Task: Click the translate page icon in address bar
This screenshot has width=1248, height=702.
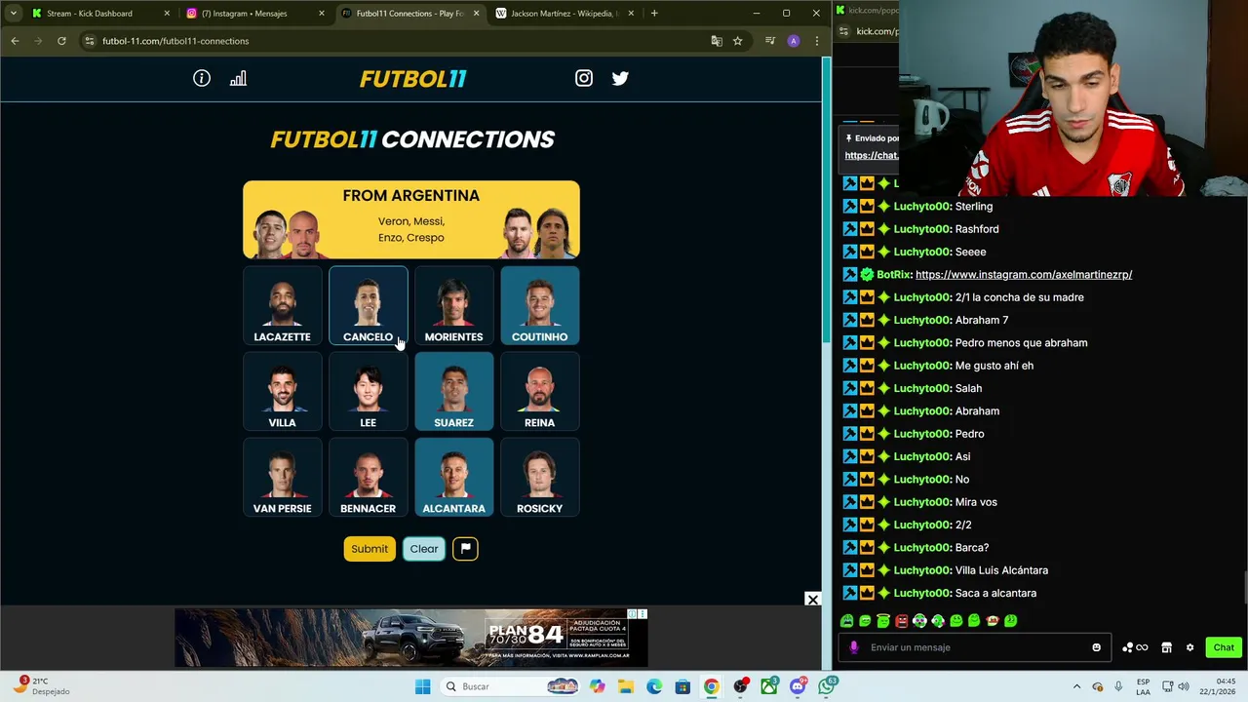Action: coord(717,41)
